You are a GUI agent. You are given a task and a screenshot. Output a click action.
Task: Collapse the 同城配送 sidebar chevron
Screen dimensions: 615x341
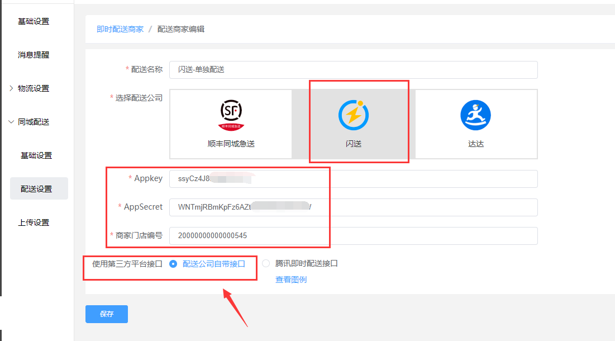coord(11,122)
